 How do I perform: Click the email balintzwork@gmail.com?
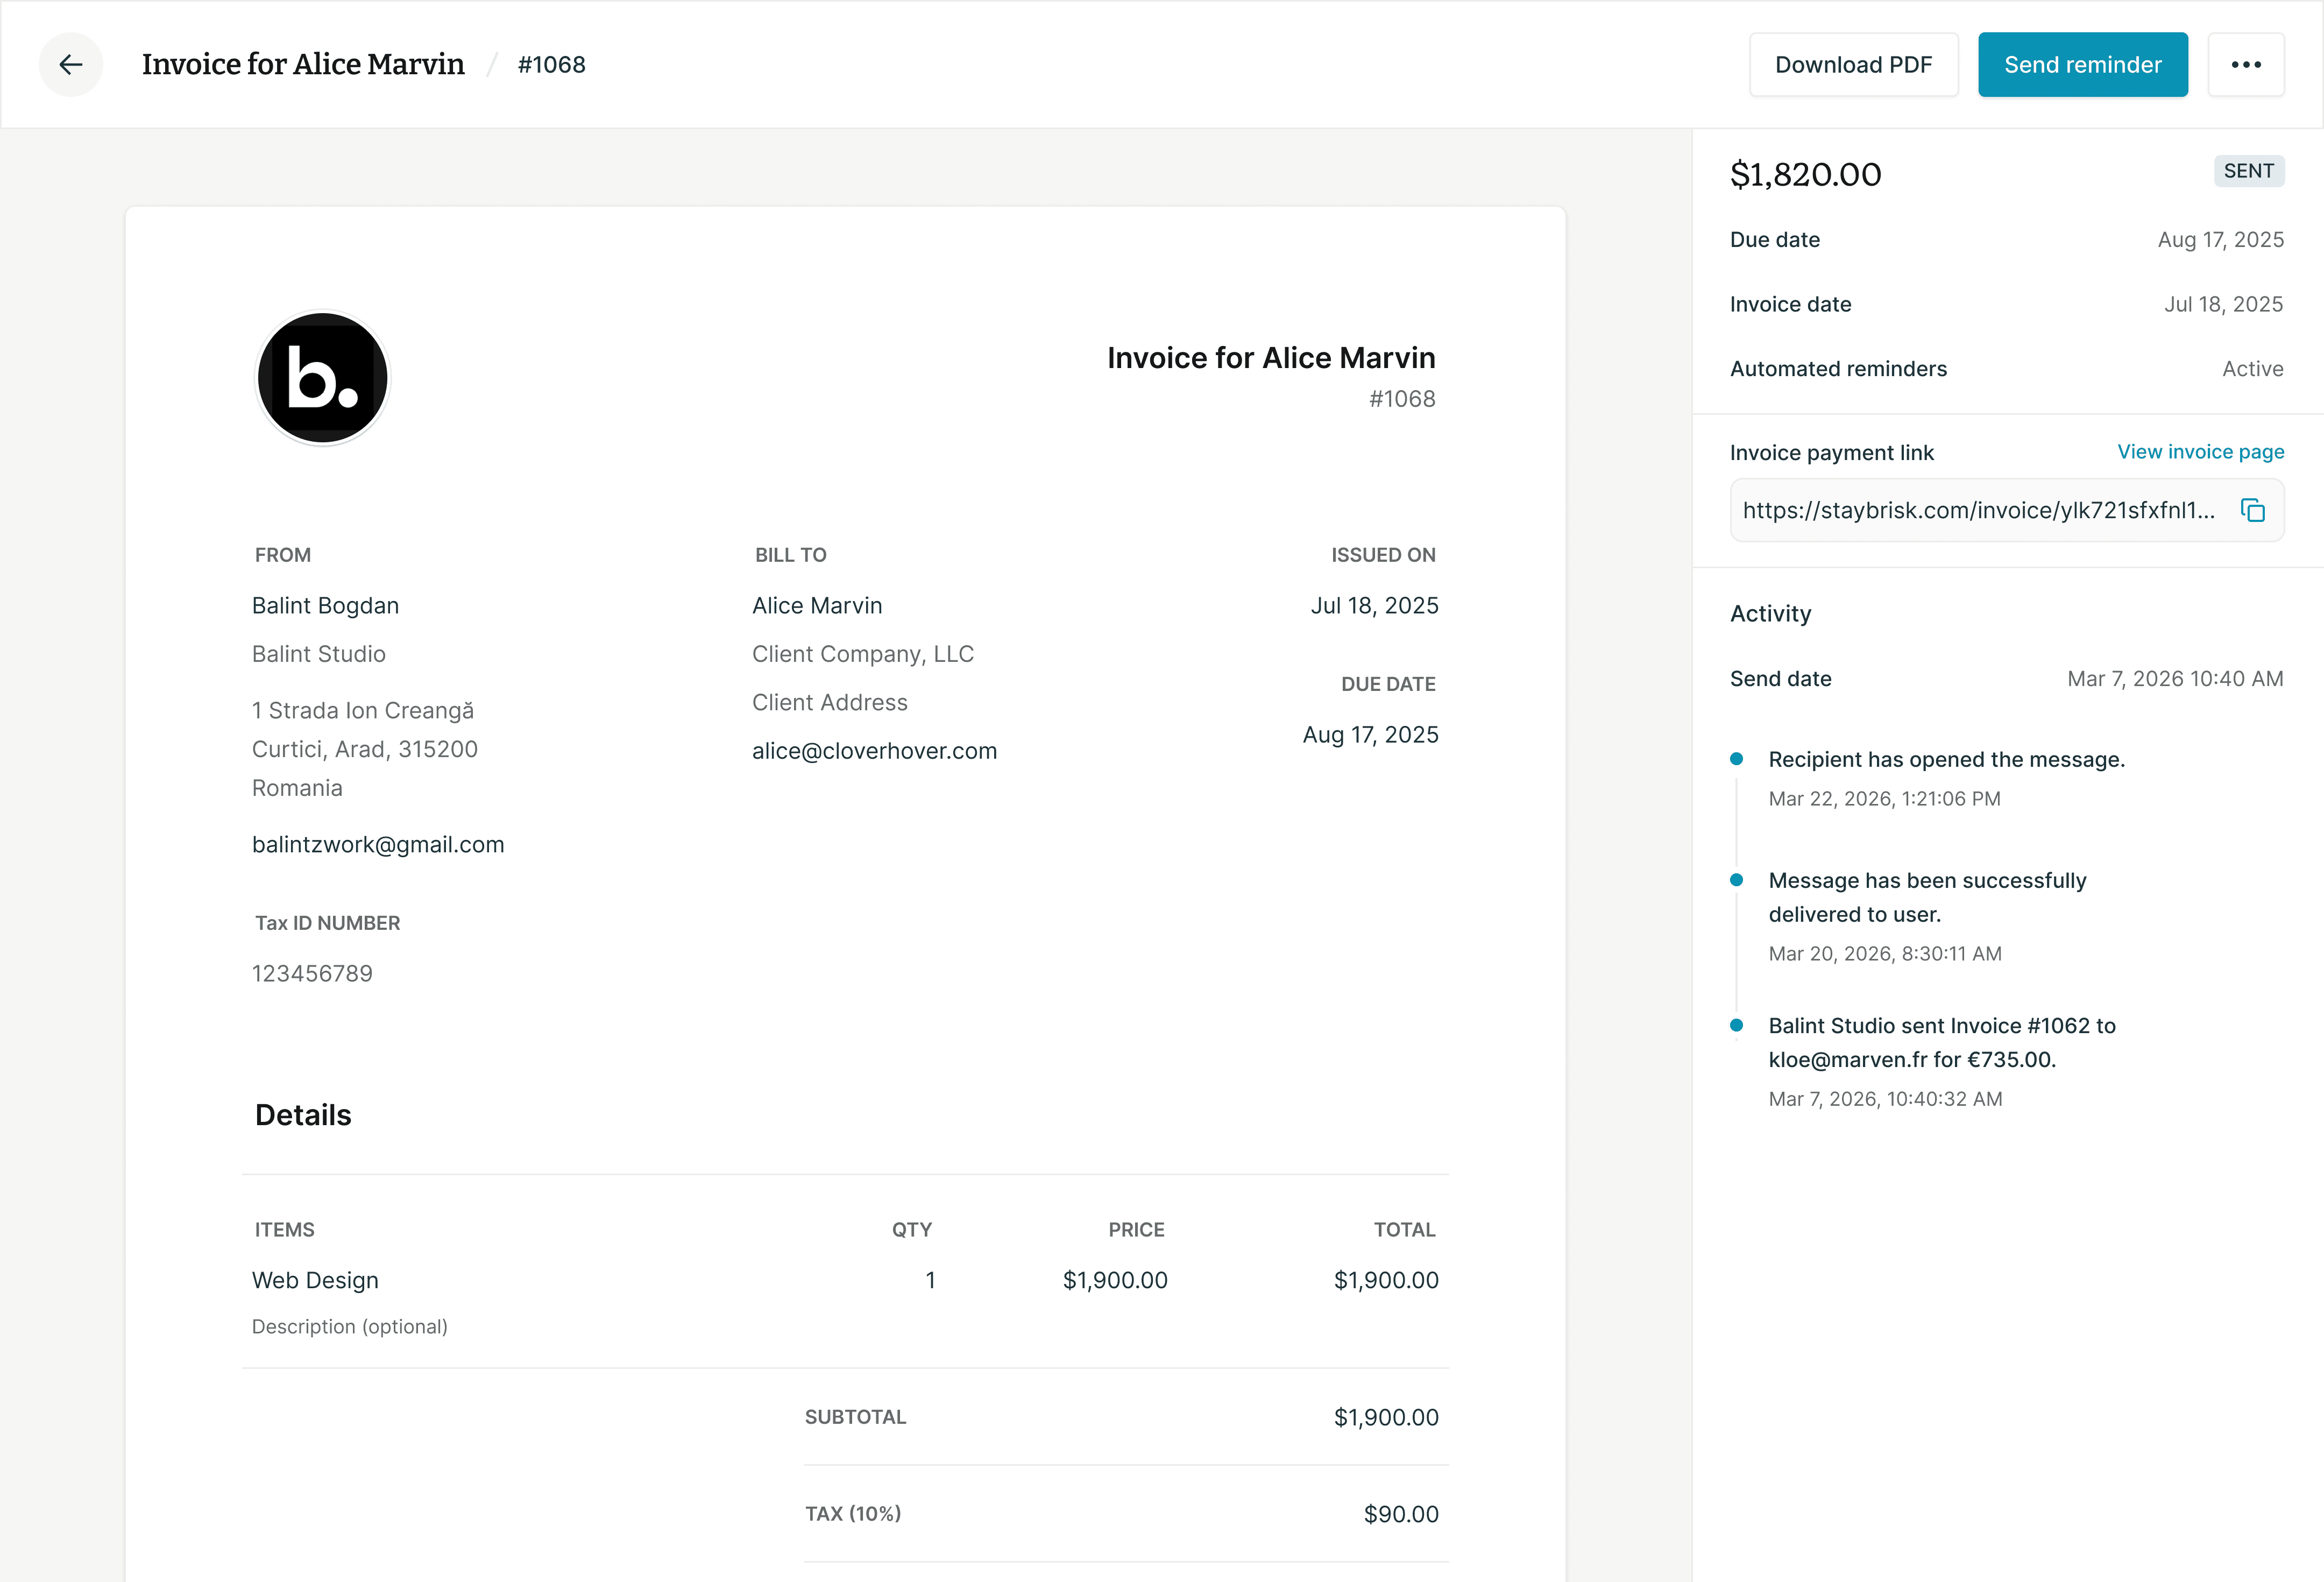click(378, 845)
